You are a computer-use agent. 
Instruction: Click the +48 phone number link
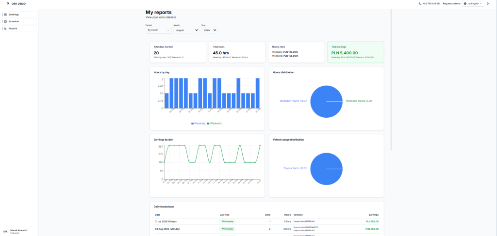(x=431, y=4)
